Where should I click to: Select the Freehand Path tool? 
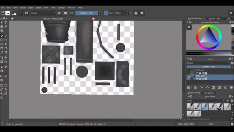[6, 48]
